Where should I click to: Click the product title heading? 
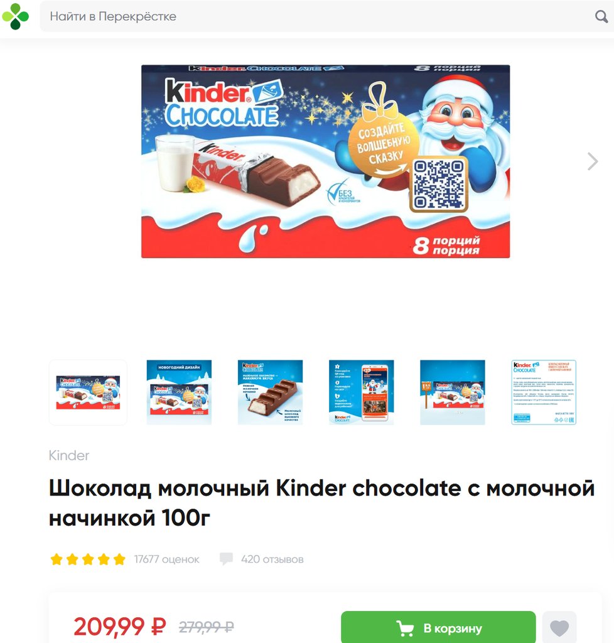[x=322, y=503]
